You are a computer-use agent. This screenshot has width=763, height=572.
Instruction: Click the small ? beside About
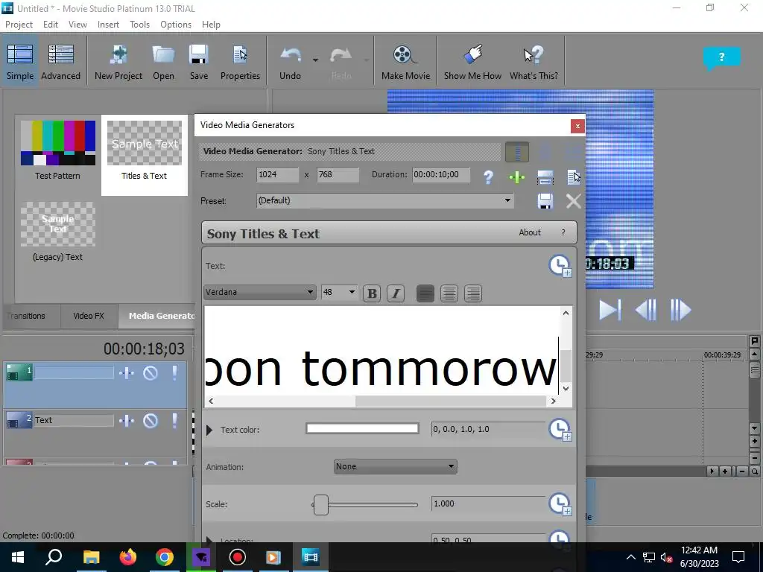tap(563, 232)
